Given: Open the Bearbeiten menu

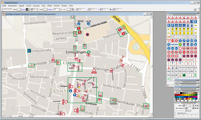Looking at the screenshot, I should tap(13, 6).
